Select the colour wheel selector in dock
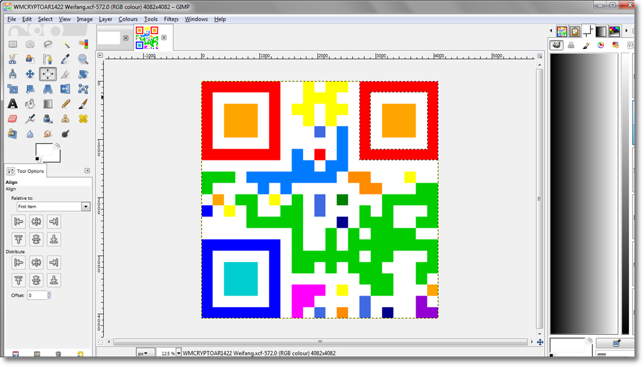Screen dimensions: 644x367 tap(601, 45)
